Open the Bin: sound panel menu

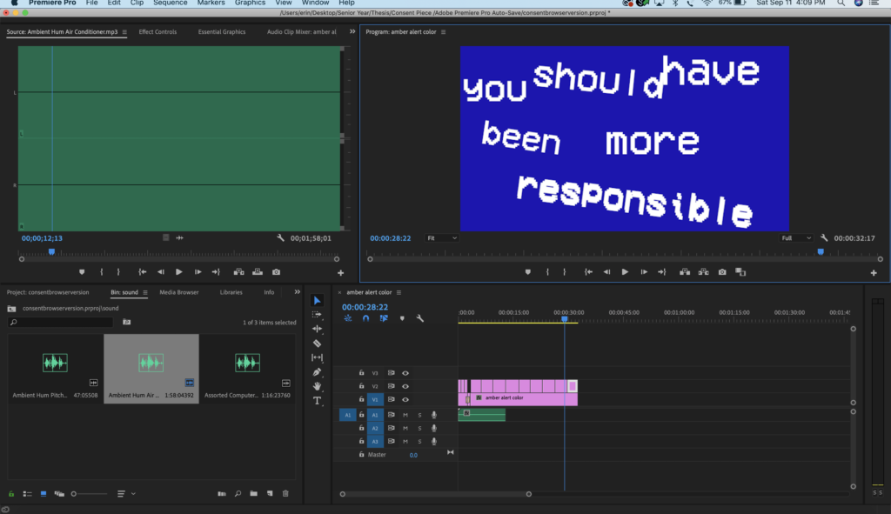point(145,292)
